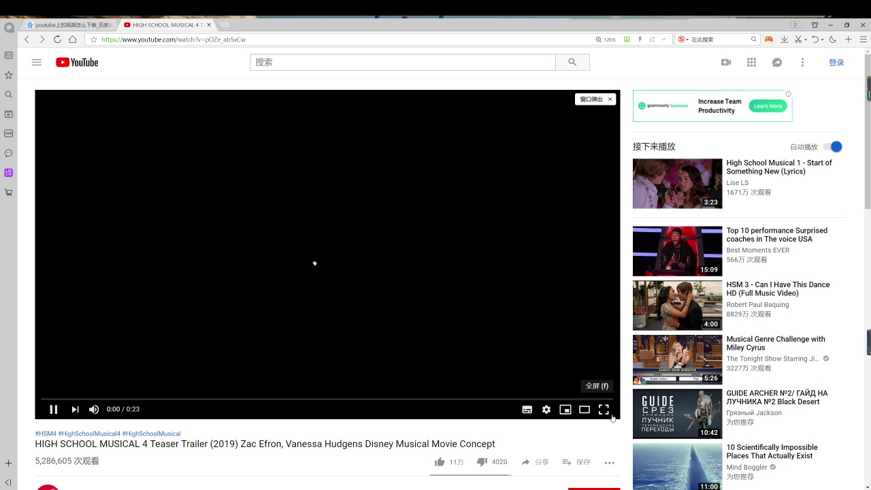
Task: Click Grammarly ad Learn More button
Action: 768,106
